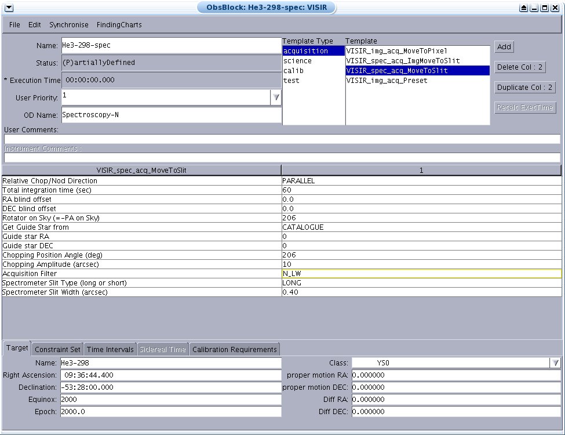Click the target Name field He3-298
The height and width of the screenshot is (435, 565).
point(171,363)
